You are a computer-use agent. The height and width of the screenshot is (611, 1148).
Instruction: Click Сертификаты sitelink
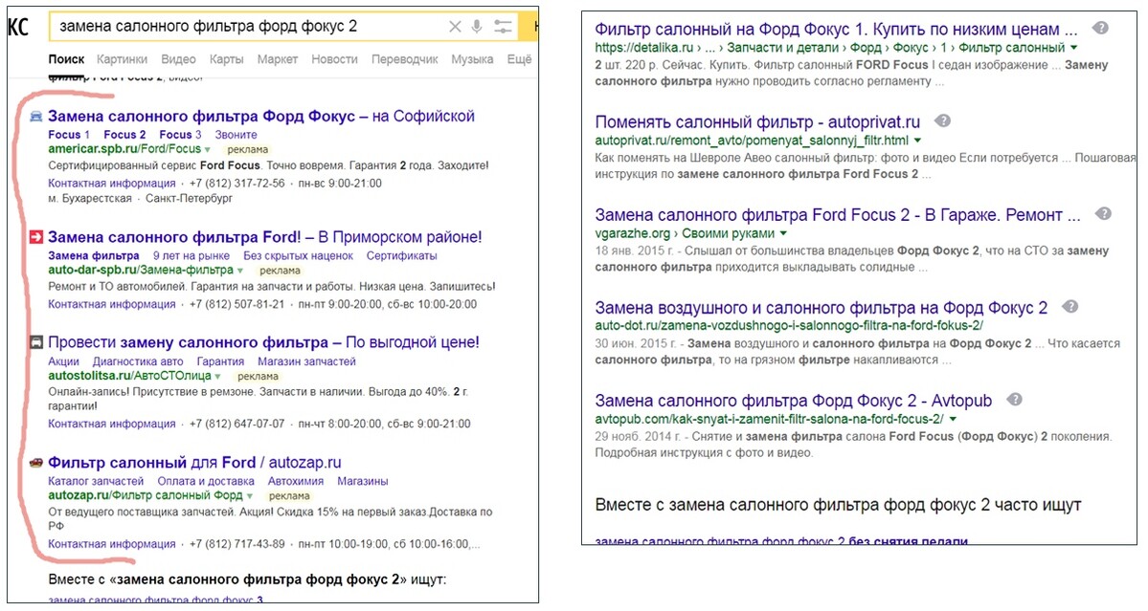coord(402,256)
